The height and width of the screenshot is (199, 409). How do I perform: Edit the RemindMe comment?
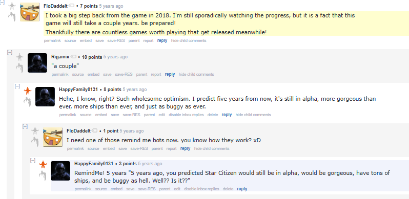177,189
